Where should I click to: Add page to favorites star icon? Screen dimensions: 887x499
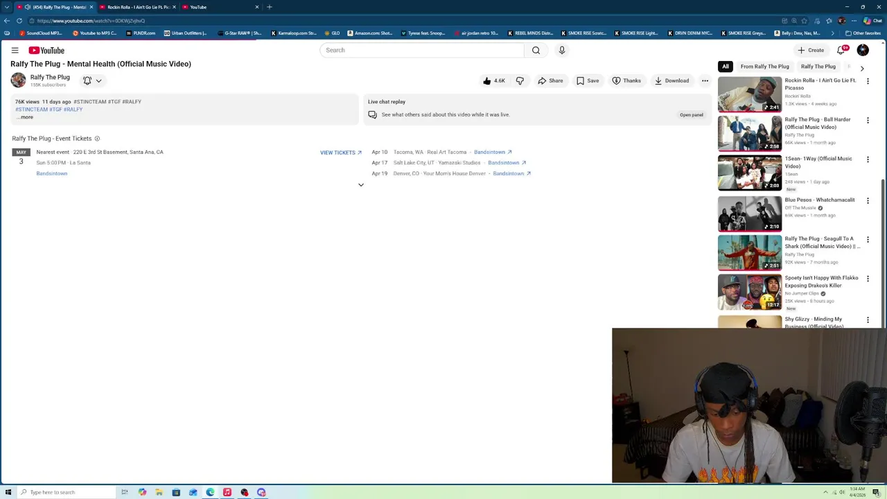pyautogui.click(x=805, y=21)
